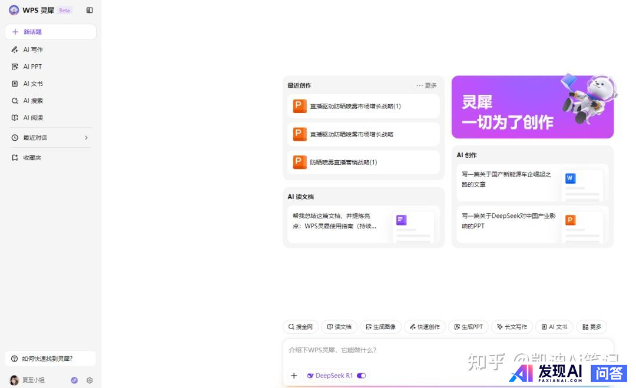This screenshot has height=388, width=636.
Task: Click the user avatar 夏至小姐
Action: pyautogui.click(x=14, y=380)
